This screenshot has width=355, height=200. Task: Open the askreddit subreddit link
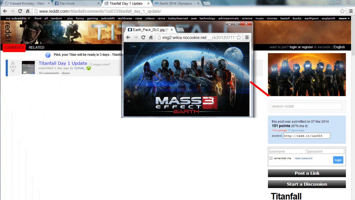pos(108,18)
